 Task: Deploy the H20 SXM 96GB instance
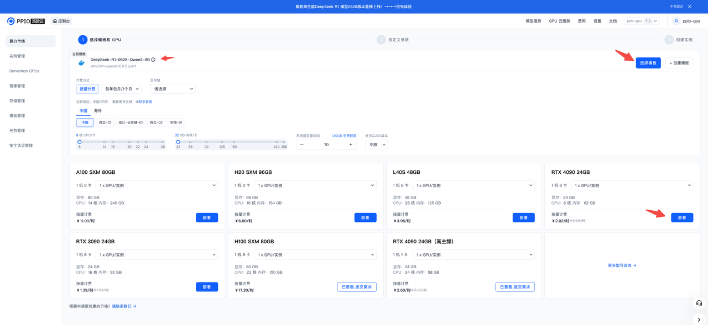tap(366, 217)
